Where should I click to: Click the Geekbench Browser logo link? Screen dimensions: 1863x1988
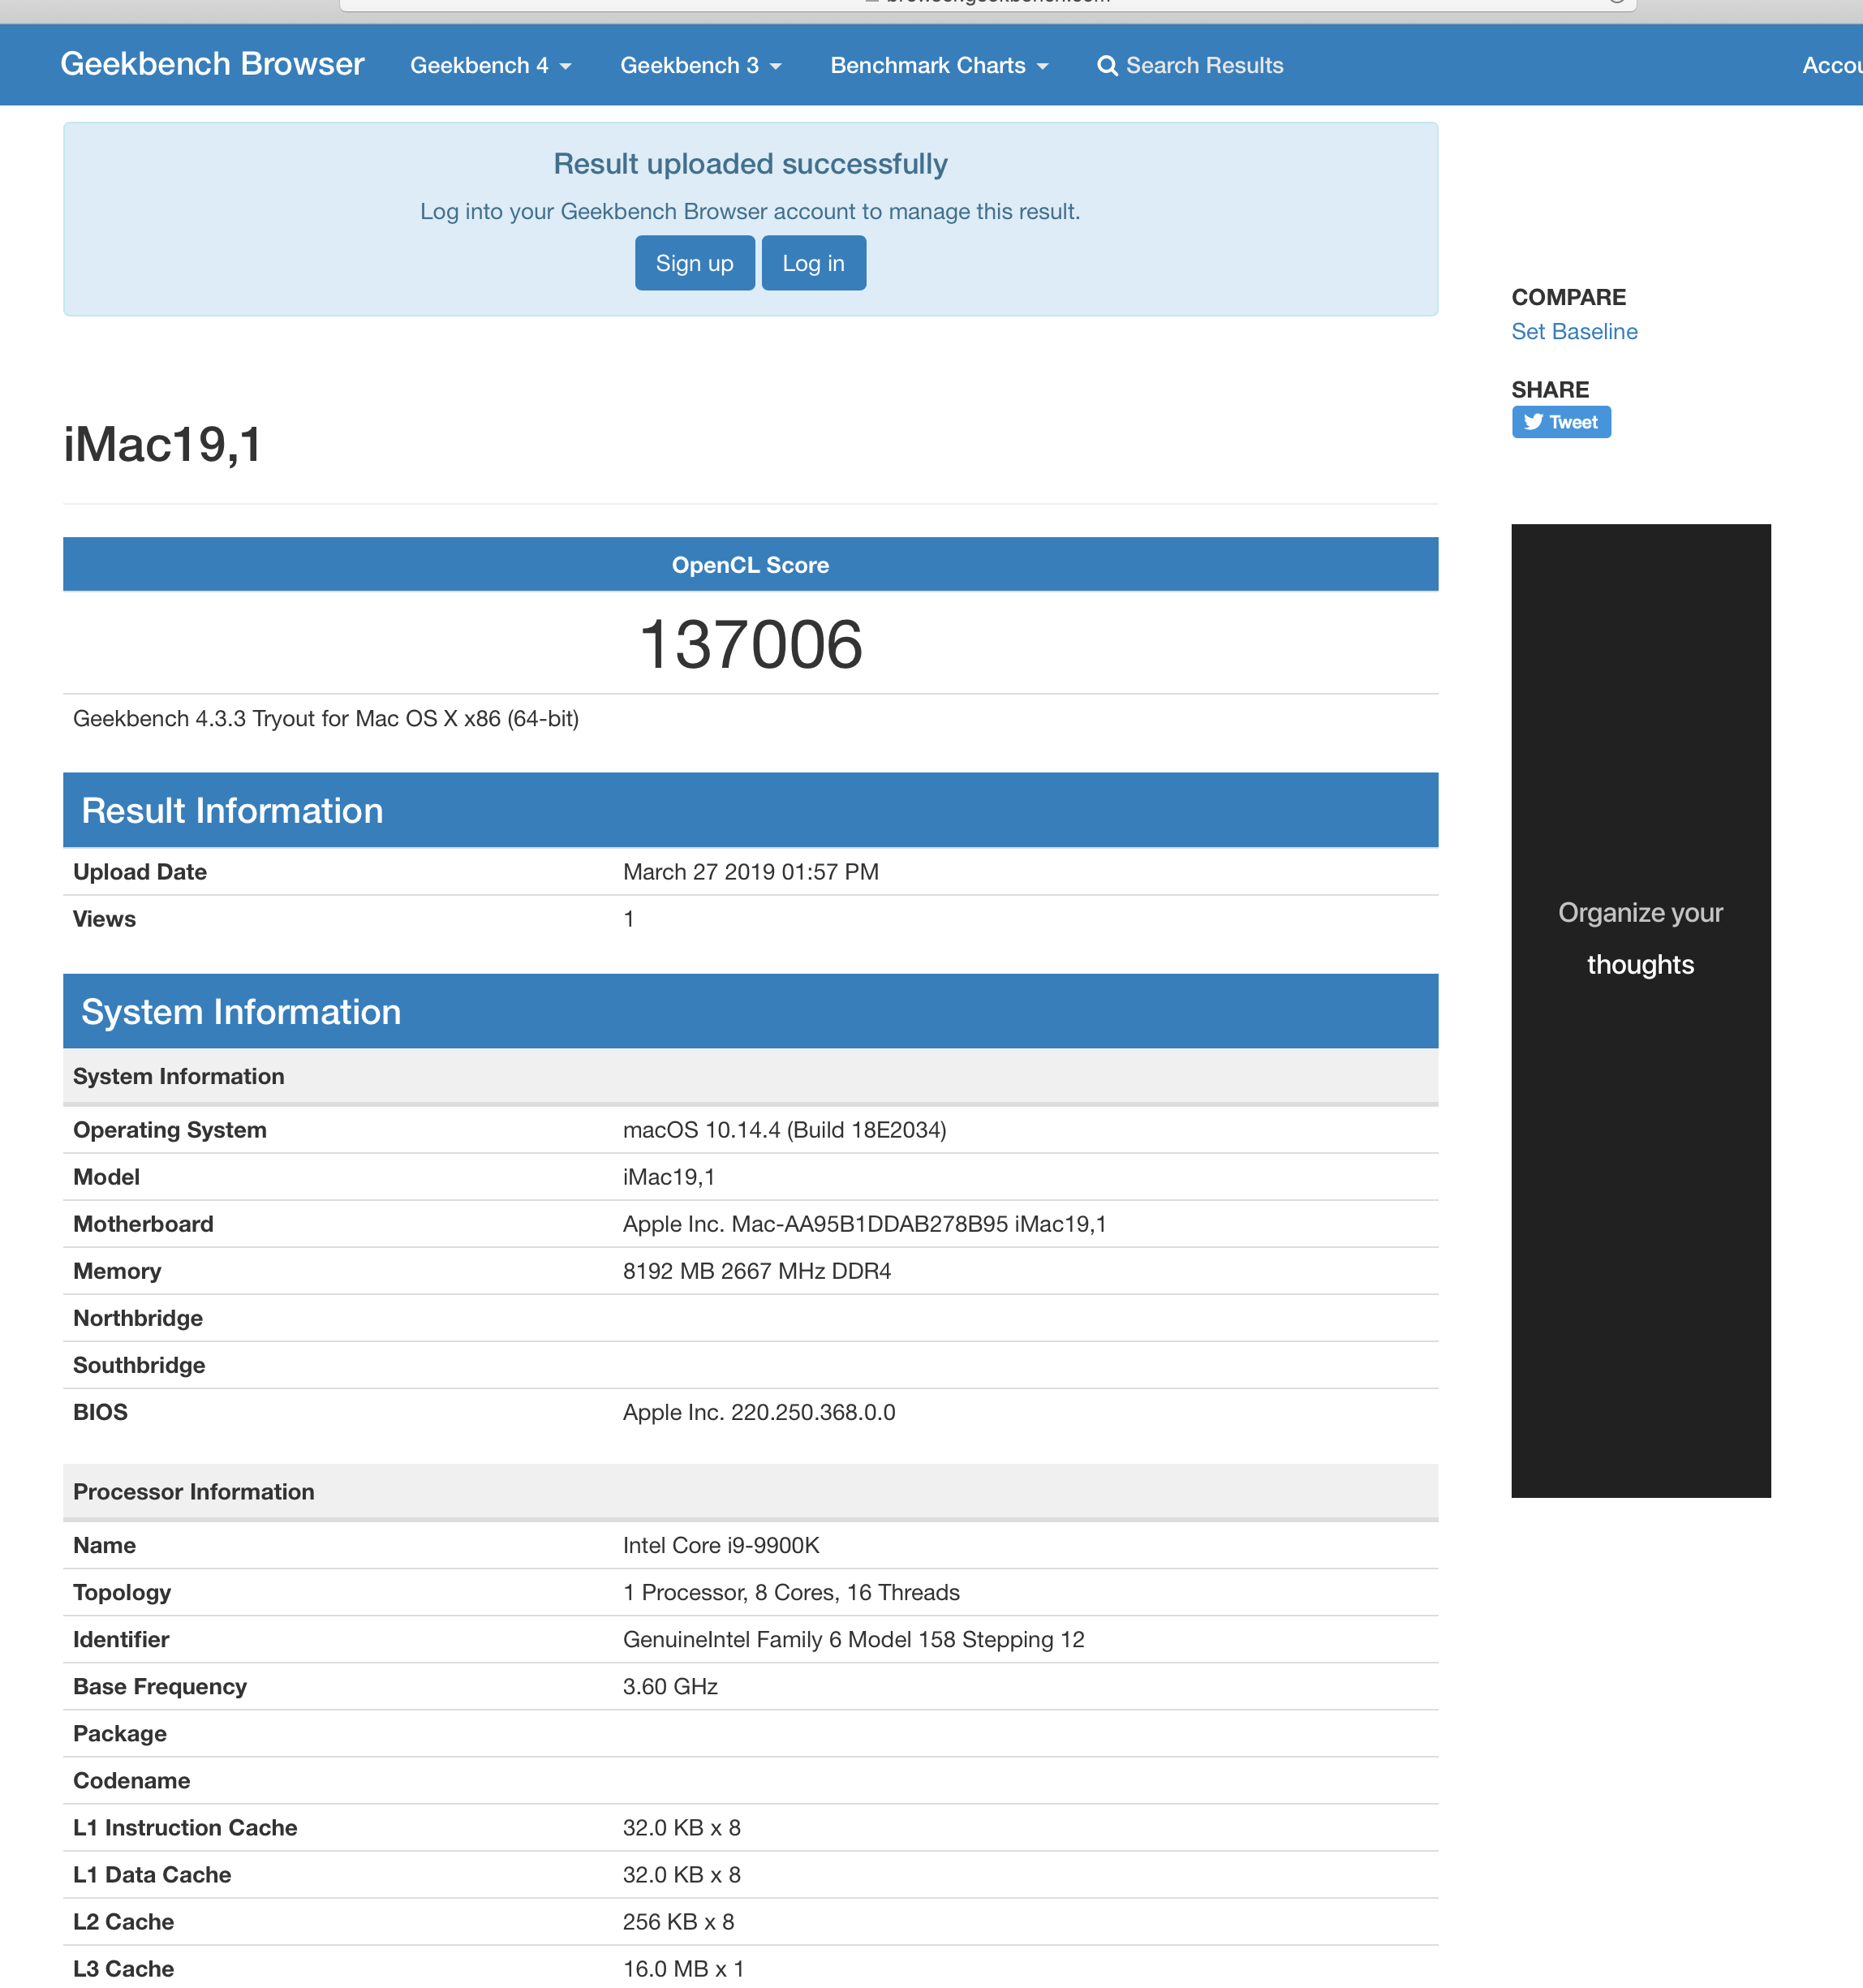(212, 64)
